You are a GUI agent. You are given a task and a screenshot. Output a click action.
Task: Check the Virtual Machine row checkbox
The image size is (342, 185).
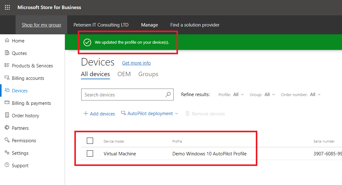[x=90, y=153]
